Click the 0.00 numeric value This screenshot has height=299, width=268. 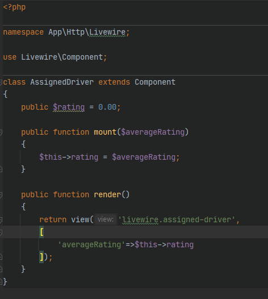click(x=107, y=107)
